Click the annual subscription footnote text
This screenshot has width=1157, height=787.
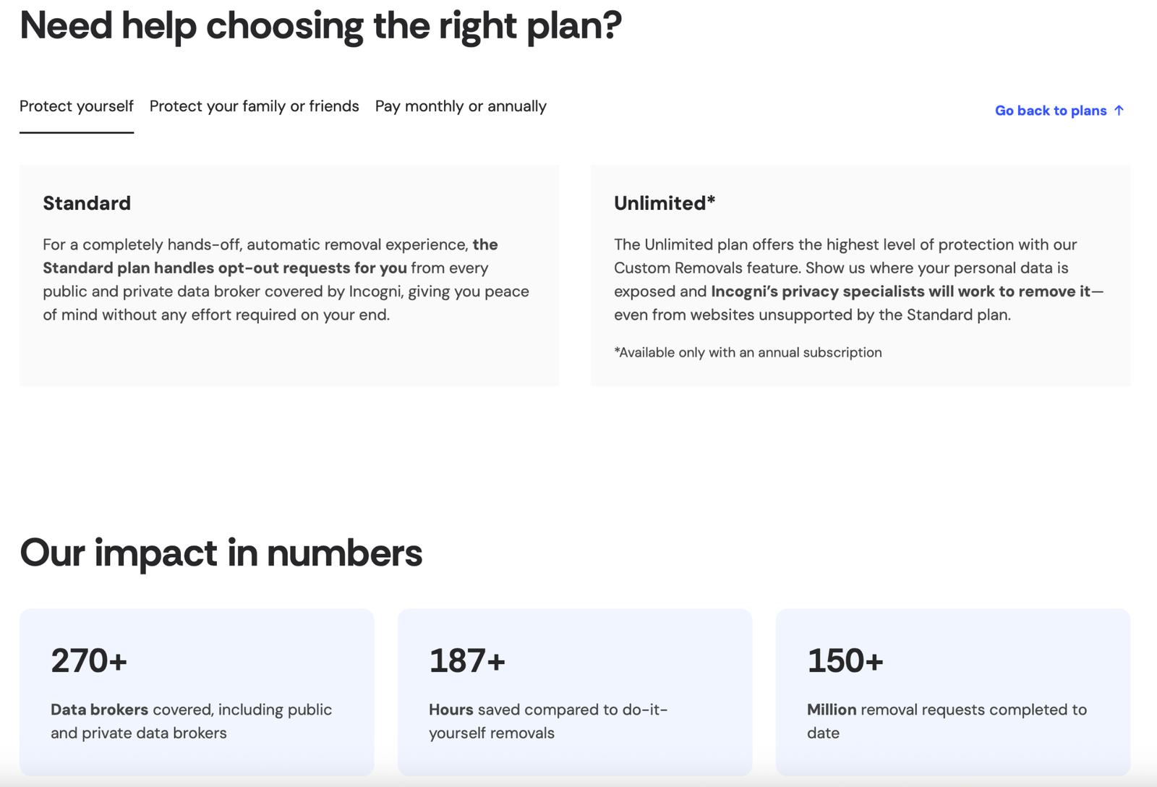pos(748,353)
